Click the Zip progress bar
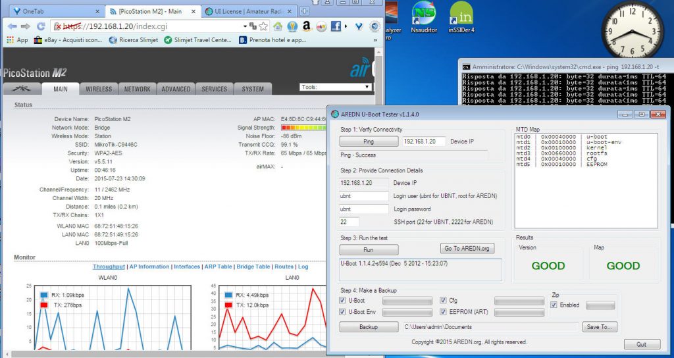674x358 pixels. (600, 305)
